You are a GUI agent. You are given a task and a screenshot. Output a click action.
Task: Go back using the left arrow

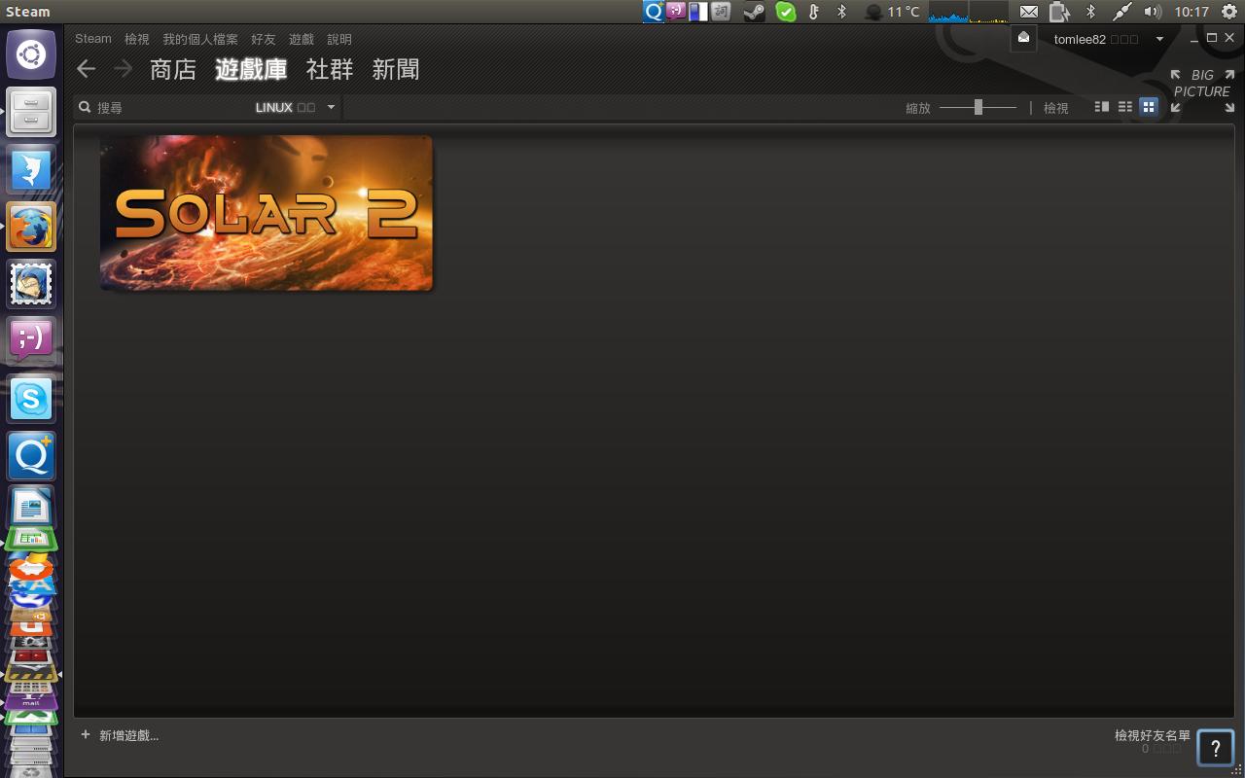point(86,68)
